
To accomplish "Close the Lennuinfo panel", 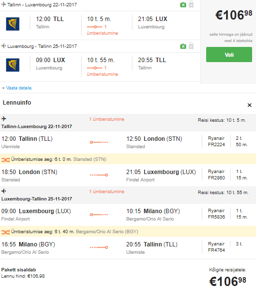I will tap(250, 105).
